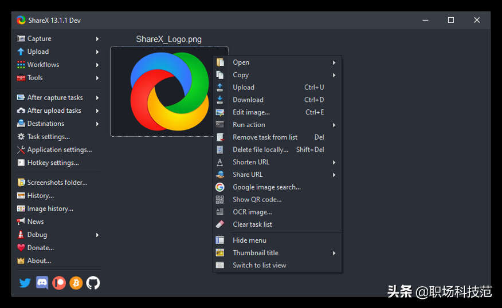Expand the Workflows submenu arrow
The width and height of the screenshot is (502, 308).
coord(97,65)
